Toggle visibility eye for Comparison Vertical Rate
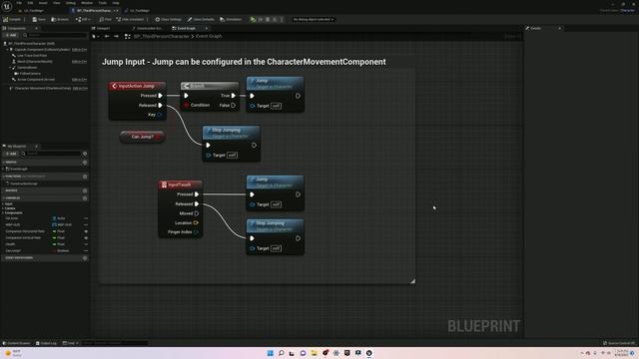The height and width of the screenshot is (359, 639). click(86, 237)
